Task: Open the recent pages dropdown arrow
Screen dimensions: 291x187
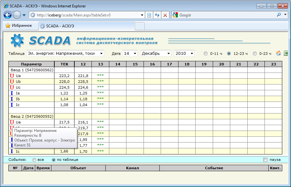Action: point(24,15)
